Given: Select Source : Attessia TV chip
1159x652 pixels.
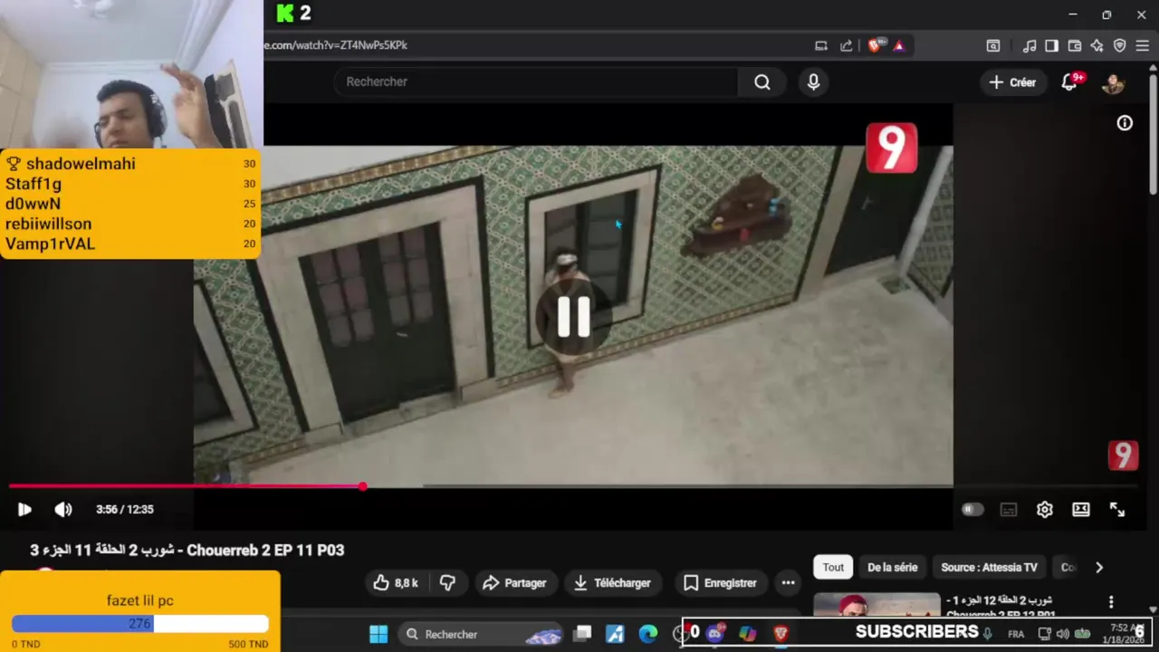Looking at the screenshot, I should click(x=989, y=568).
